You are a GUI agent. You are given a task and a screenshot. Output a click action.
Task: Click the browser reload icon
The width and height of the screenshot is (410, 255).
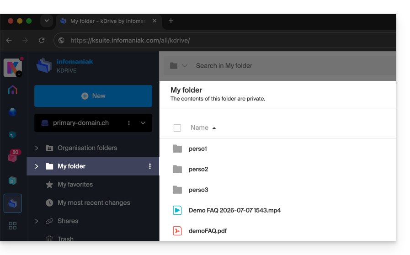[42, 40]
